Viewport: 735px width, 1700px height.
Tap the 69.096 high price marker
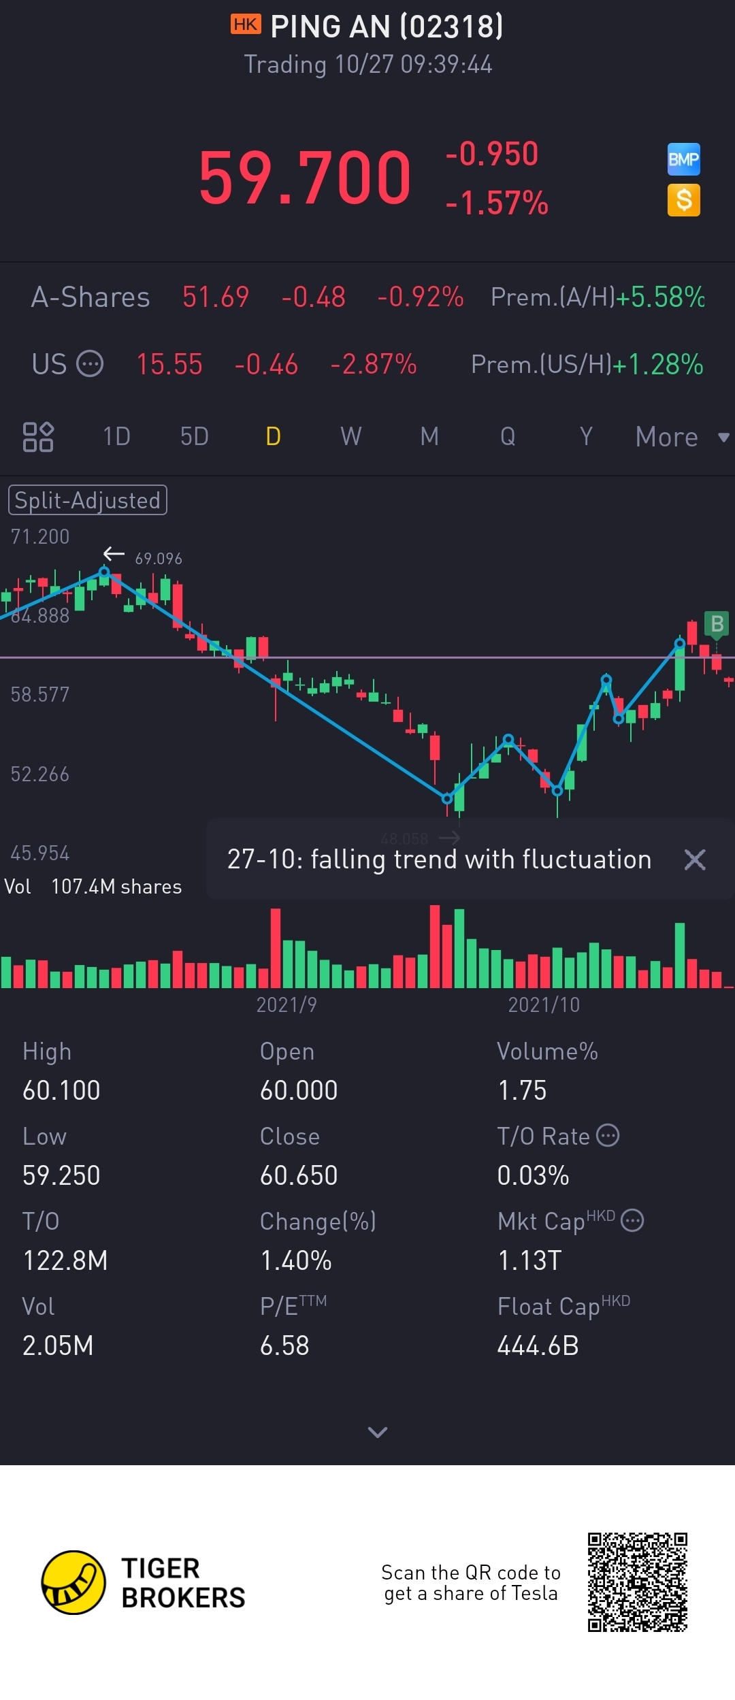(158, 559)
